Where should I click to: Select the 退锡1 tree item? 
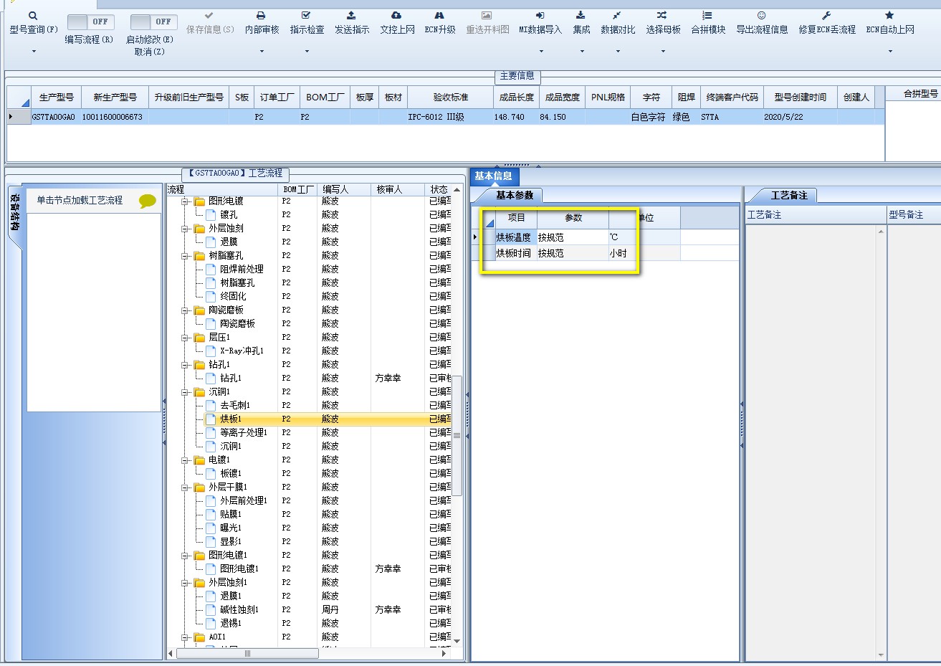[x=230, y=623]
